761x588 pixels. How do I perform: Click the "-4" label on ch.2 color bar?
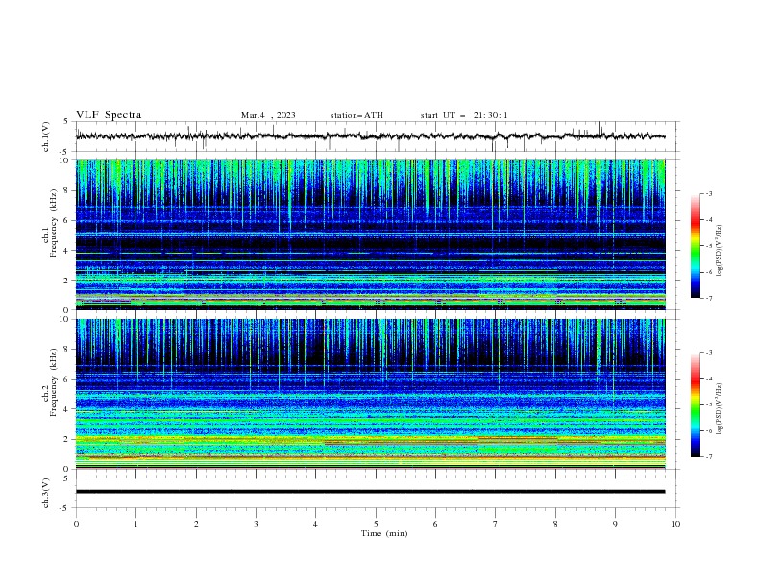click(708, 379)
